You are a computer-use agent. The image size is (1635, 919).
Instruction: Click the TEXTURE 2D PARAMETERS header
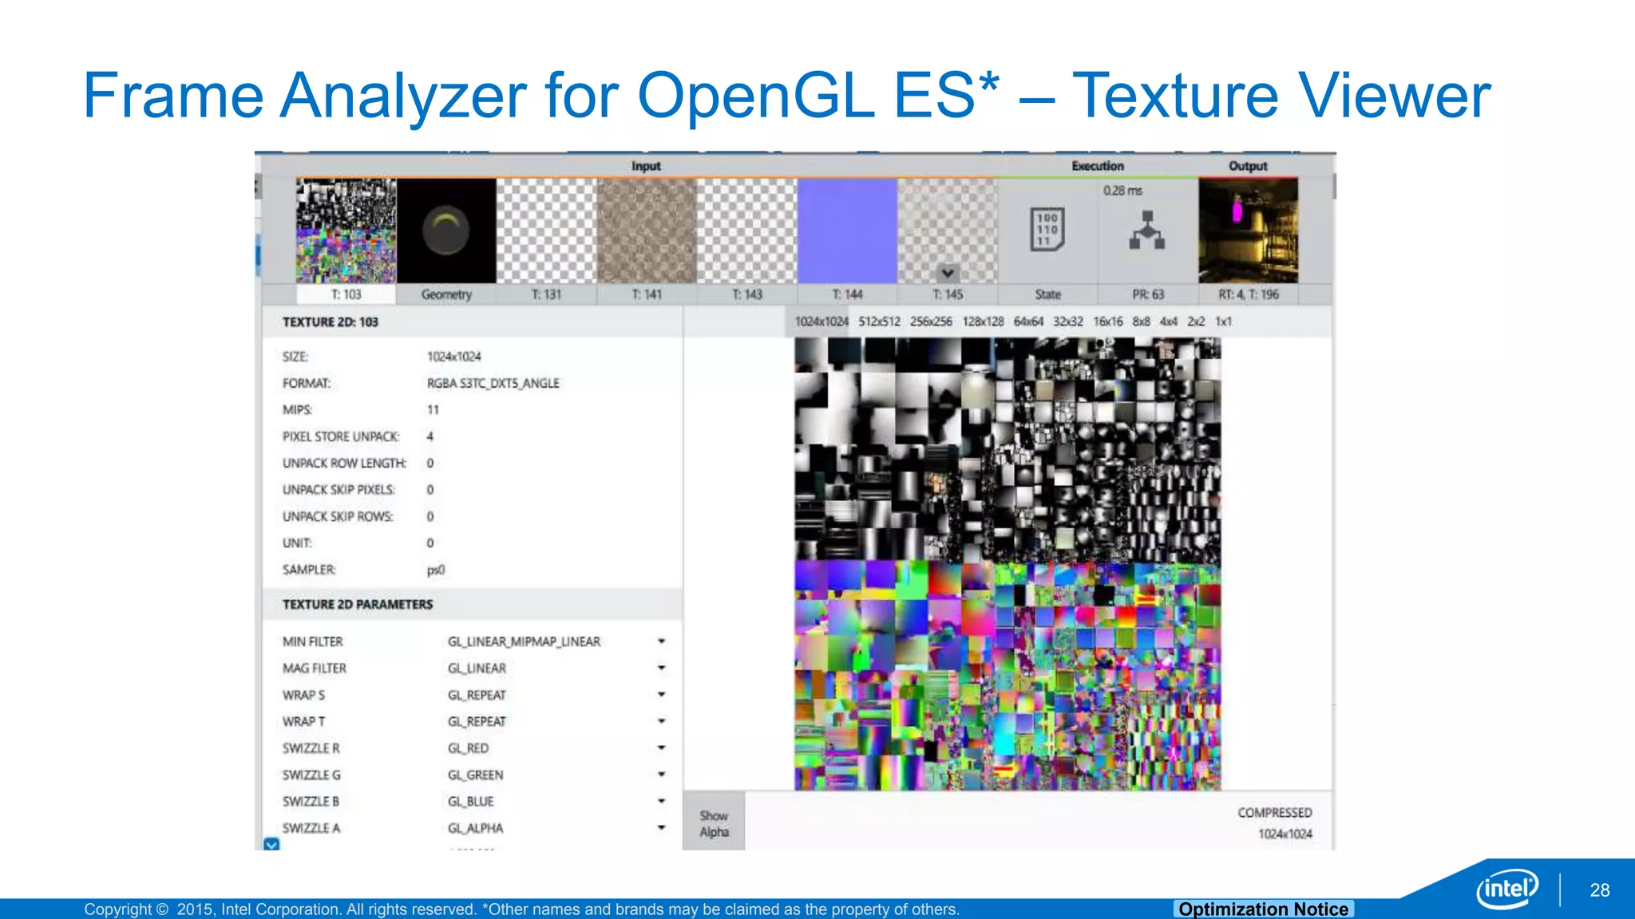358,604
